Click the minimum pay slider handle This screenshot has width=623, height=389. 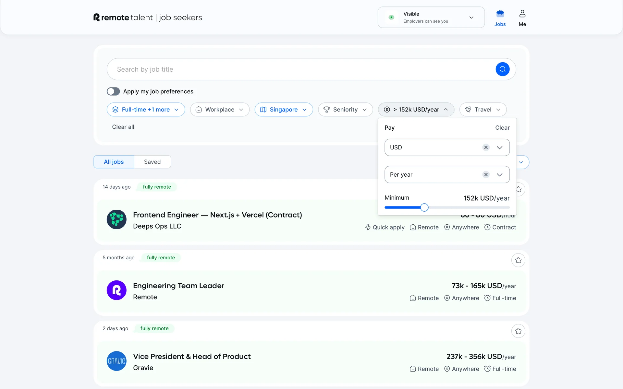click(x=424, y=207)
